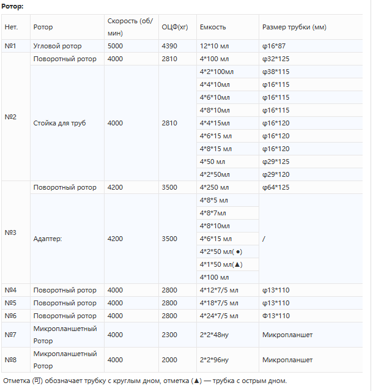This screenshot has width=373, height=391.
Task: Click the "Скорость (об/мин)" column header
Action: pos(130,27)
